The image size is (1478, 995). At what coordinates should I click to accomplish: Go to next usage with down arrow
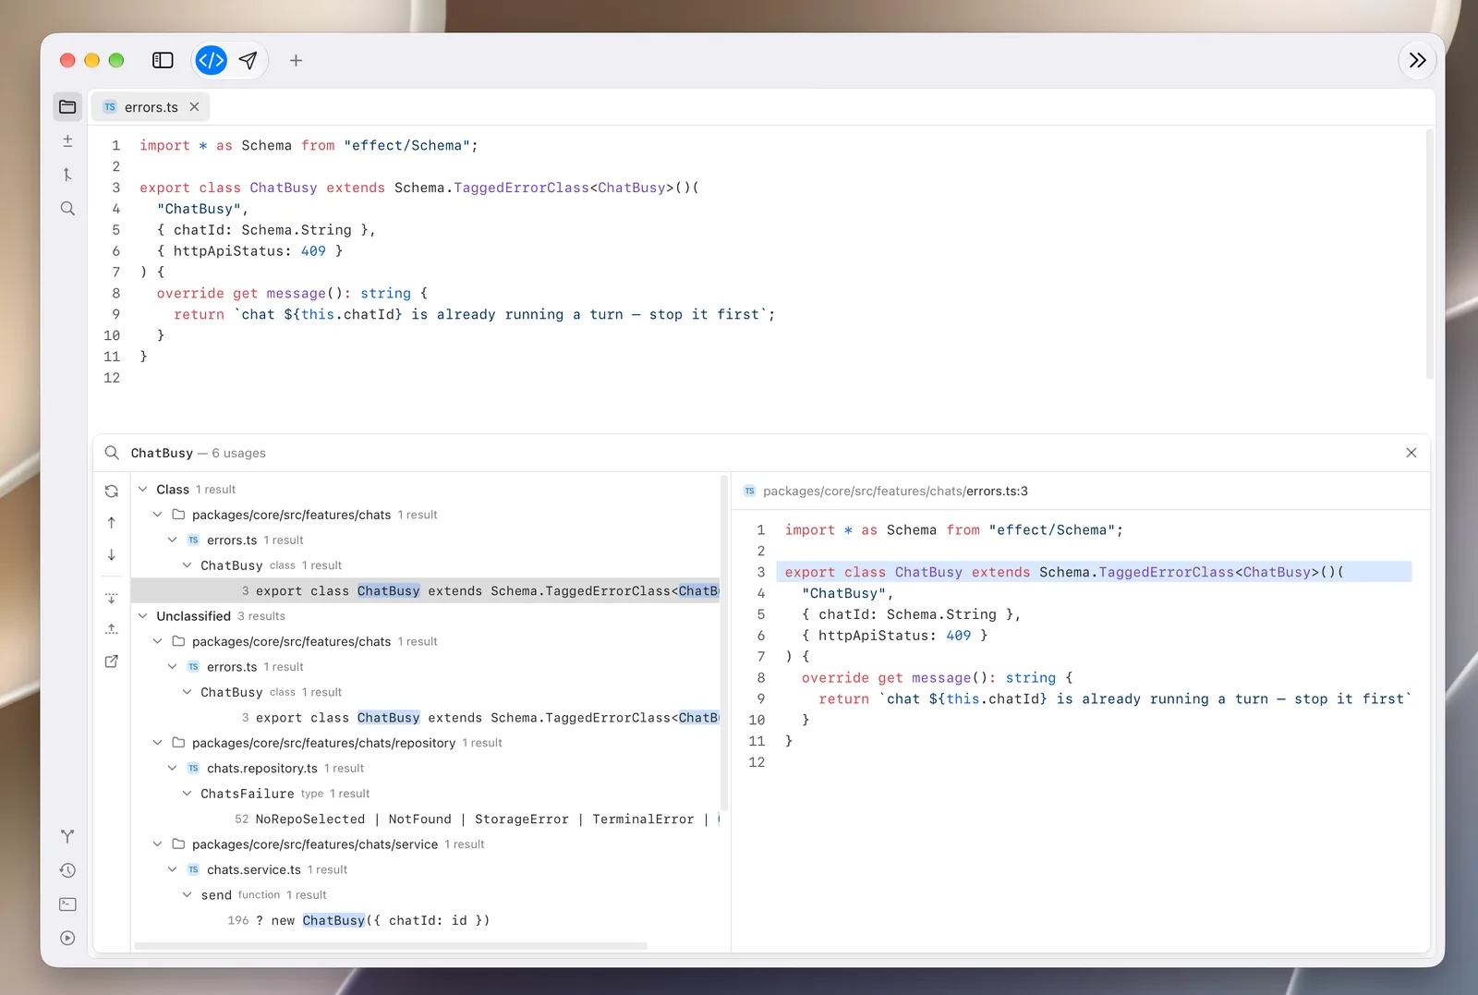click(112, 554)
